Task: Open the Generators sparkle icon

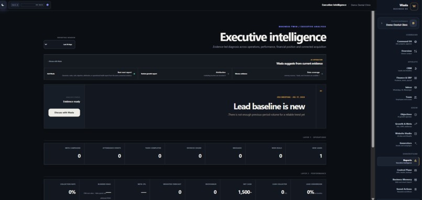Action: pos(416,144)
